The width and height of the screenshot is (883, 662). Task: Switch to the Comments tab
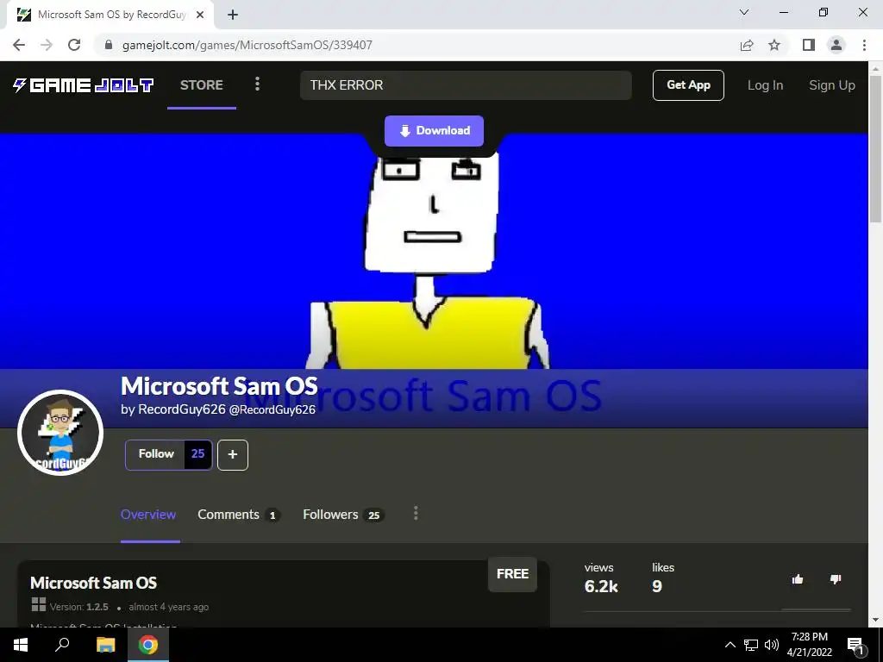coord(238,515)
